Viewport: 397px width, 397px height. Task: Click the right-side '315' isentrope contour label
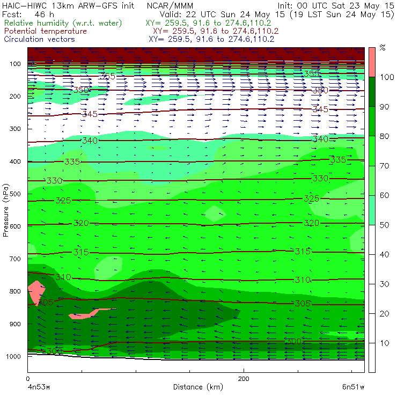coord(303,252)
